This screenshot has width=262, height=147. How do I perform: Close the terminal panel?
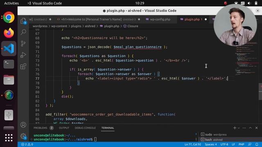coord(257,128)
